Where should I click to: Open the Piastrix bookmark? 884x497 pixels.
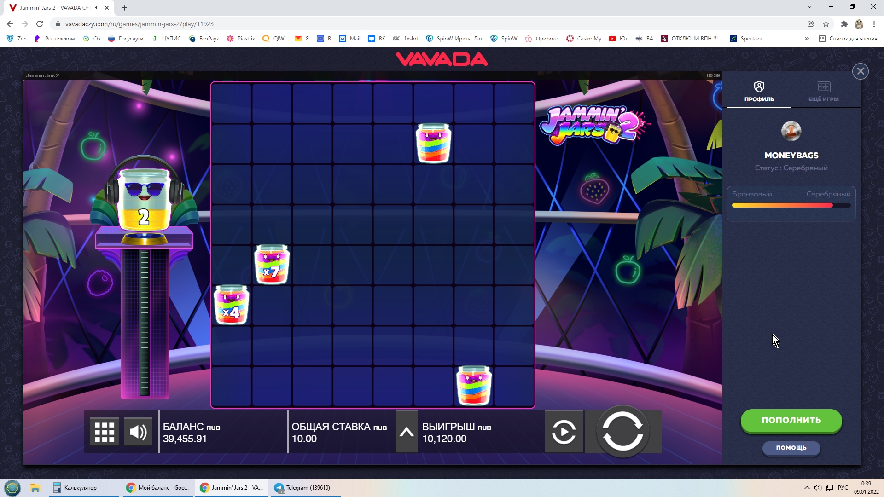click(x=241, y=39)
